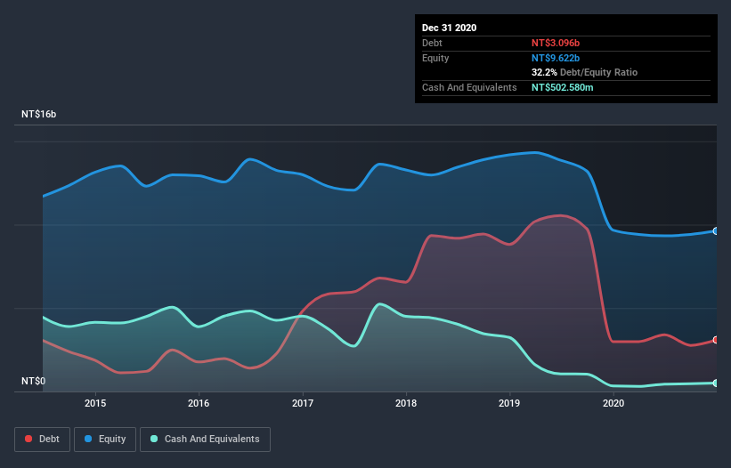Click the 2016 x-axis label
The height and width of the screenshot is (468, 731).
199,403
